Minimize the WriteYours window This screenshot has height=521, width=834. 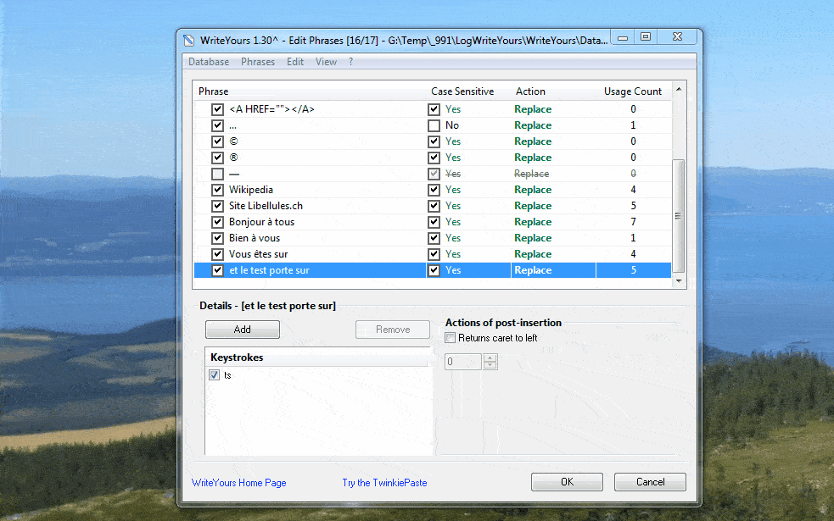point(622,37)
